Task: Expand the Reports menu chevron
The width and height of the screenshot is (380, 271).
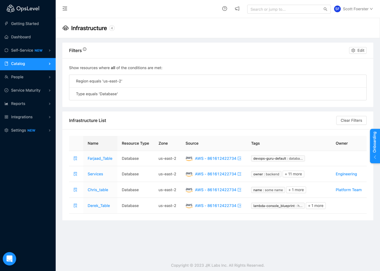Action: [x=50, y=104]
